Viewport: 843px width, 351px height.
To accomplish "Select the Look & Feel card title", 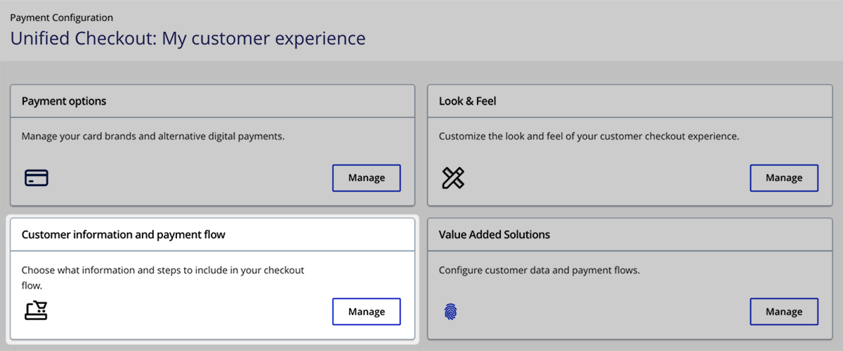I will pos(468,101).
